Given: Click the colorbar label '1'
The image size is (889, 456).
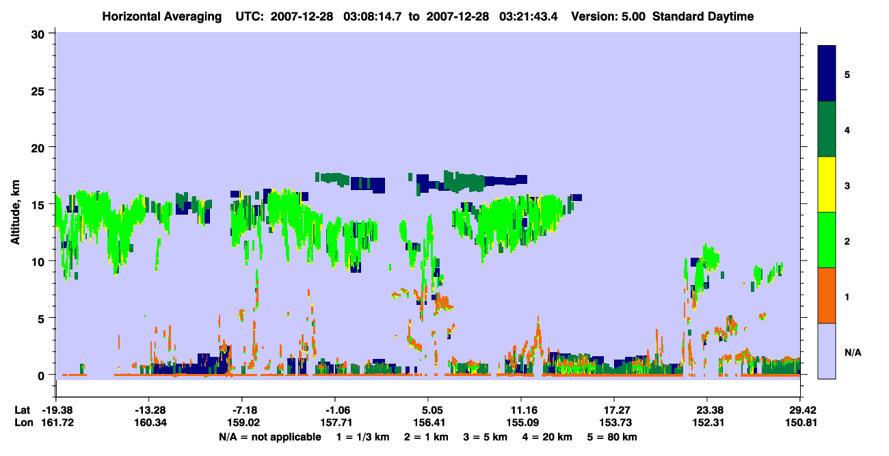Looking at the screenshot, I should [x=847, y=297].
